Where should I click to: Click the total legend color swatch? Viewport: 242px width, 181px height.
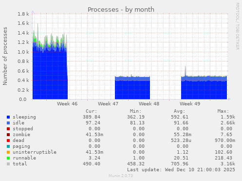pos(8,164)
